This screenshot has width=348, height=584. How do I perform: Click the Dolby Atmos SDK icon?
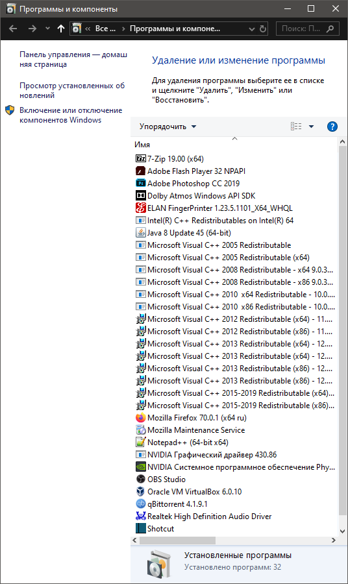[x=140, y=195]
